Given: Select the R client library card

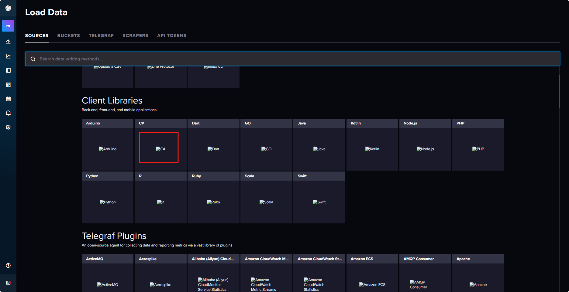Looking at the screenshot, I should pyautogui.click(x=160, y=197).
